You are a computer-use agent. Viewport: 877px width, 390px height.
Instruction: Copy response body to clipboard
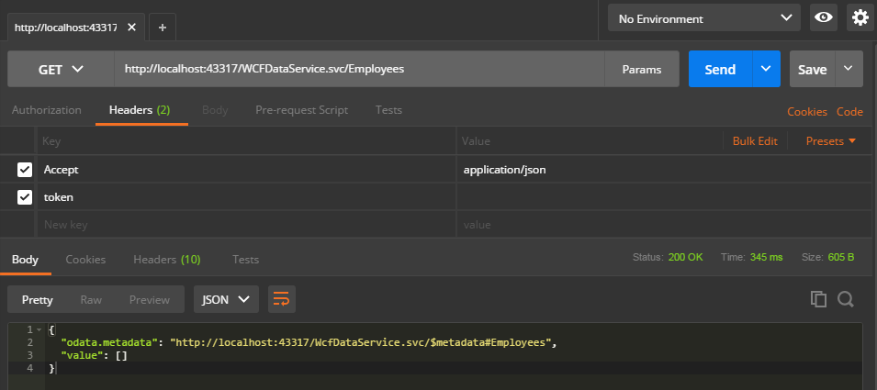click(817, 299)
